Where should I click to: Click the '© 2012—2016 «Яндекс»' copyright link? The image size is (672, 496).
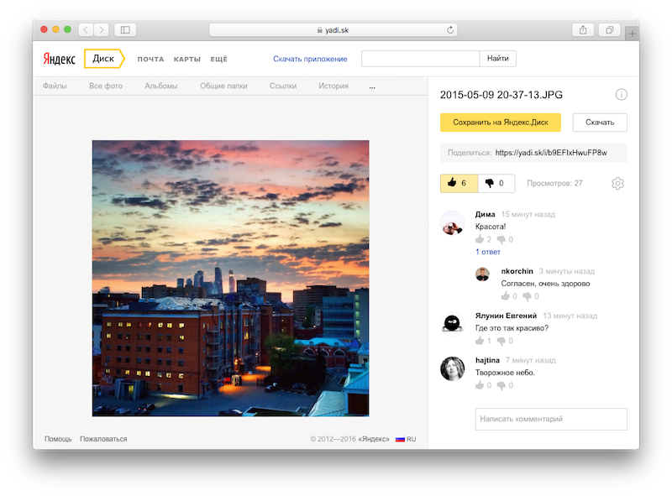(x=349, y=439)
